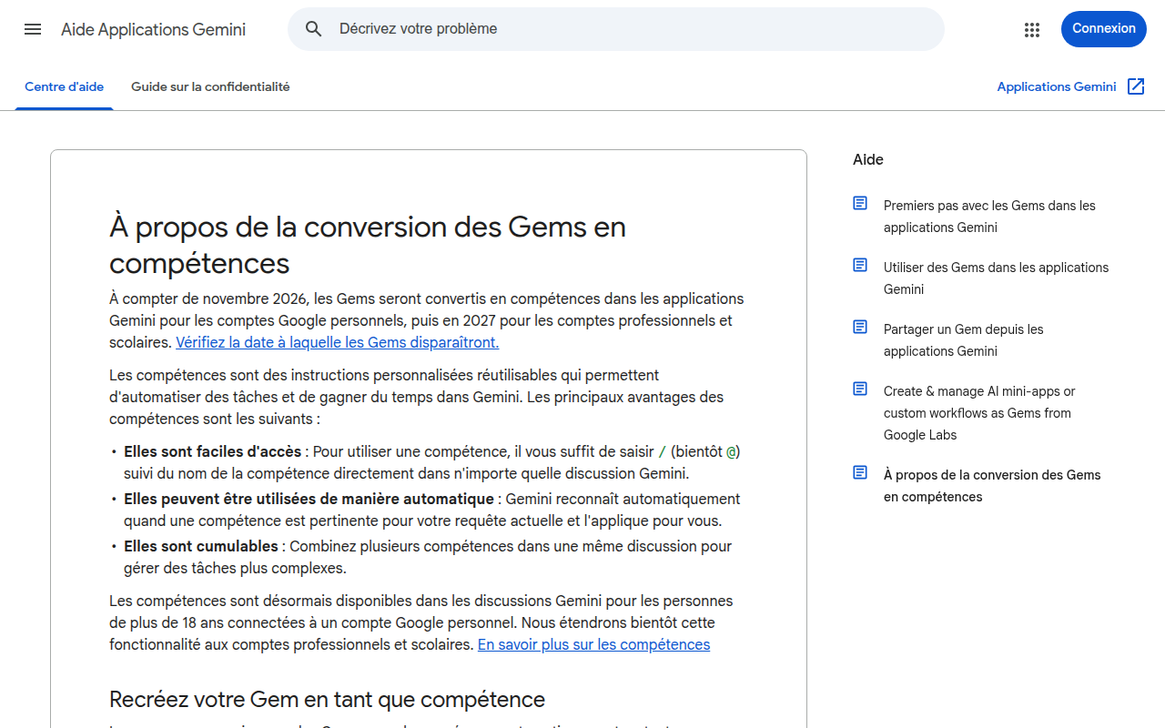Open Create & manage AI mini-apps article

click(980, 413)
